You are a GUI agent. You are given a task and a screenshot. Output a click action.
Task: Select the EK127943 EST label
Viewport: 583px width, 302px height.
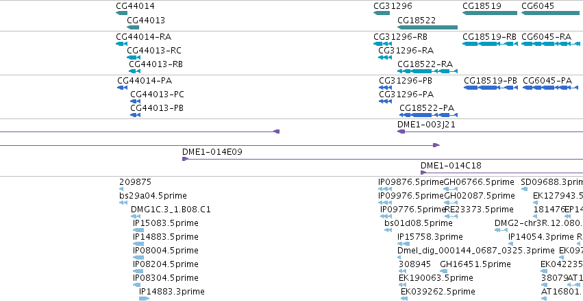(x=558, y=196)
